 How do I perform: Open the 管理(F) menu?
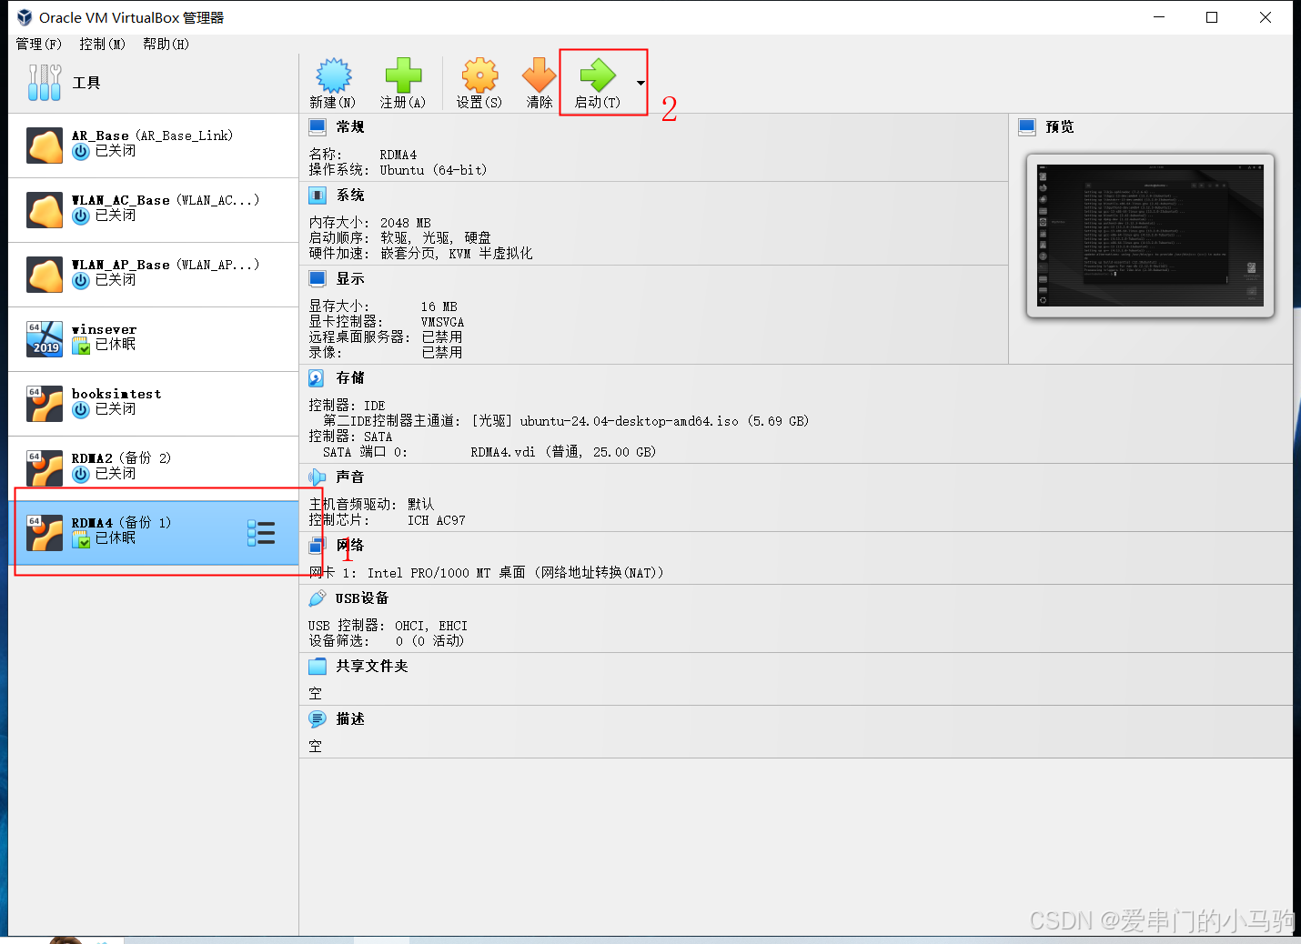38,44
